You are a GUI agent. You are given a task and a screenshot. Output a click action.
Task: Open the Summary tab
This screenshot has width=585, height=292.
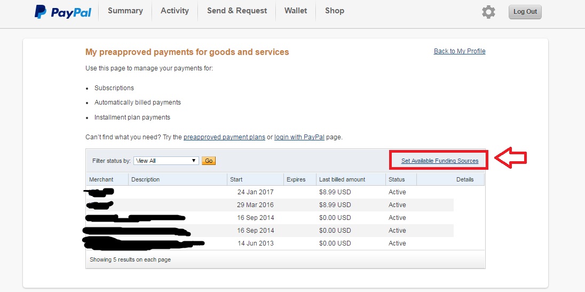click(x=125, y=11)
